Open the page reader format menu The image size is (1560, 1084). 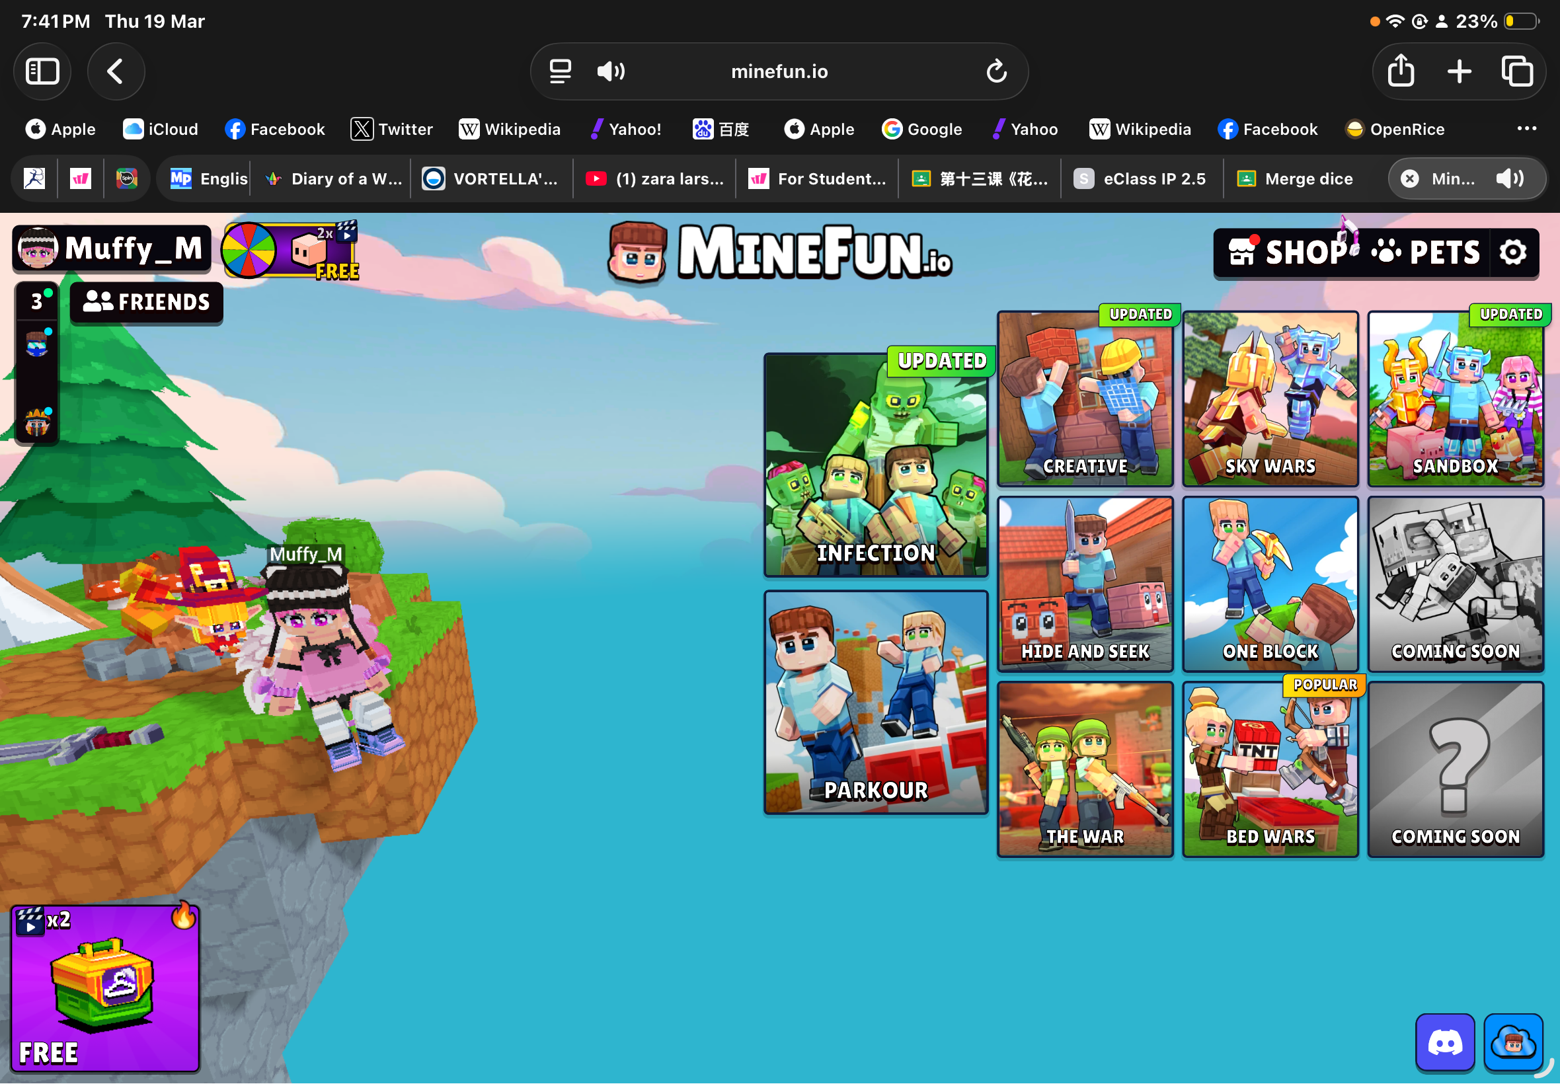click(560, 71)
